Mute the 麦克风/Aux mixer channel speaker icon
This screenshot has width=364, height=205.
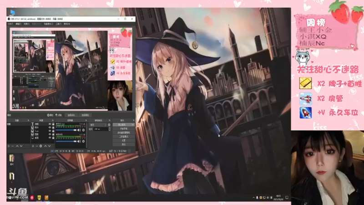79,130
